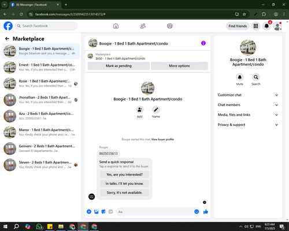
Task: Send quick reply 'Sorry, it's not available.'
Action: pos(124,193)
